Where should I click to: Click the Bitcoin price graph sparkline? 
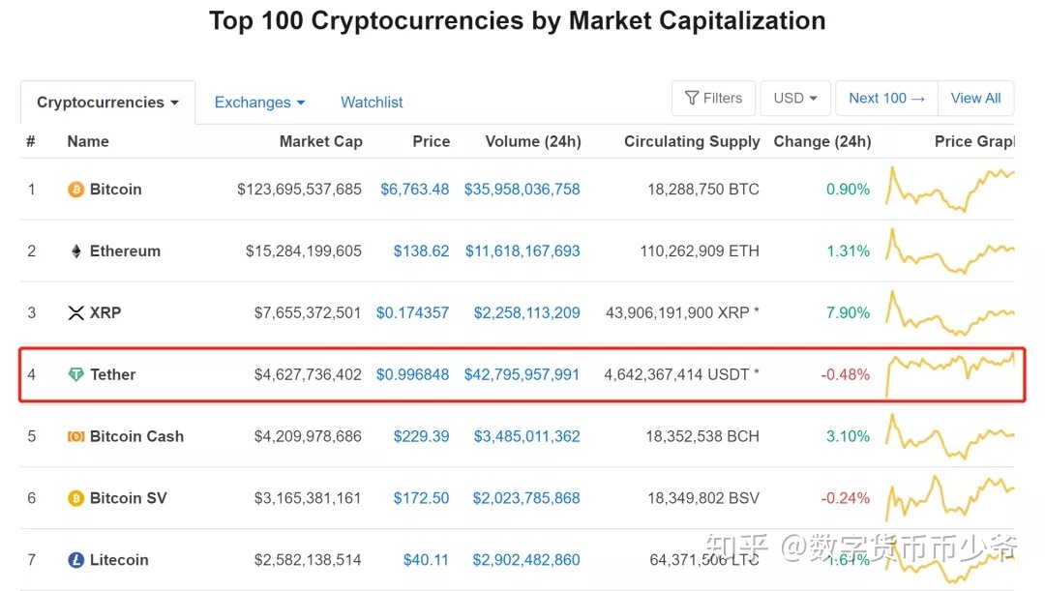[950, 190]
